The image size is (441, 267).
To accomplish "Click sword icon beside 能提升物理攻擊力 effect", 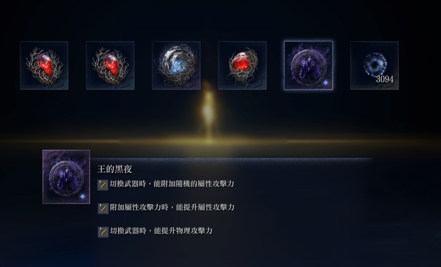I will pos(103,232).
